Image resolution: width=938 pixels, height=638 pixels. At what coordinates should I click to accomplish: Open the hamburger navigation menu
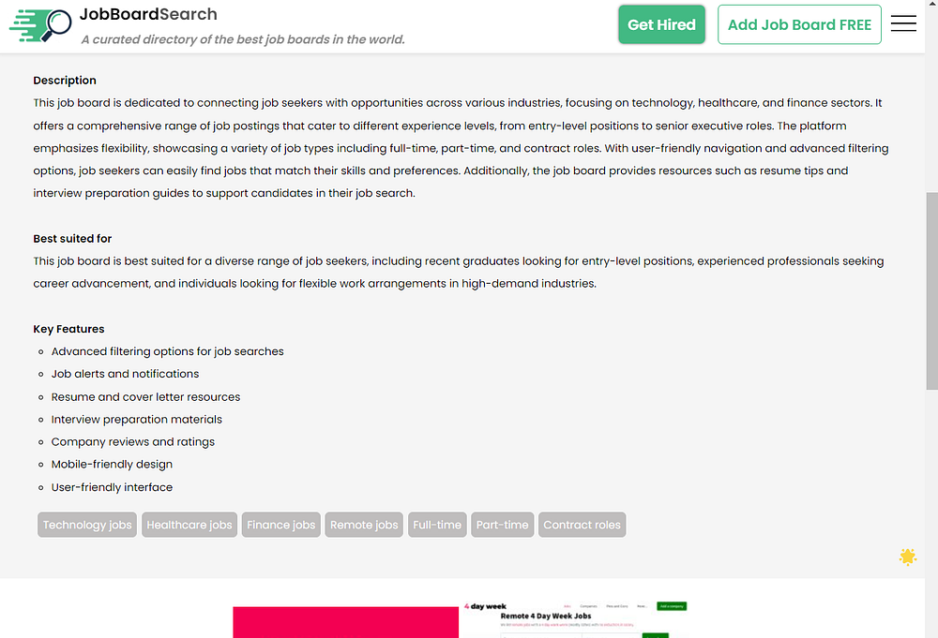[903, 24]
